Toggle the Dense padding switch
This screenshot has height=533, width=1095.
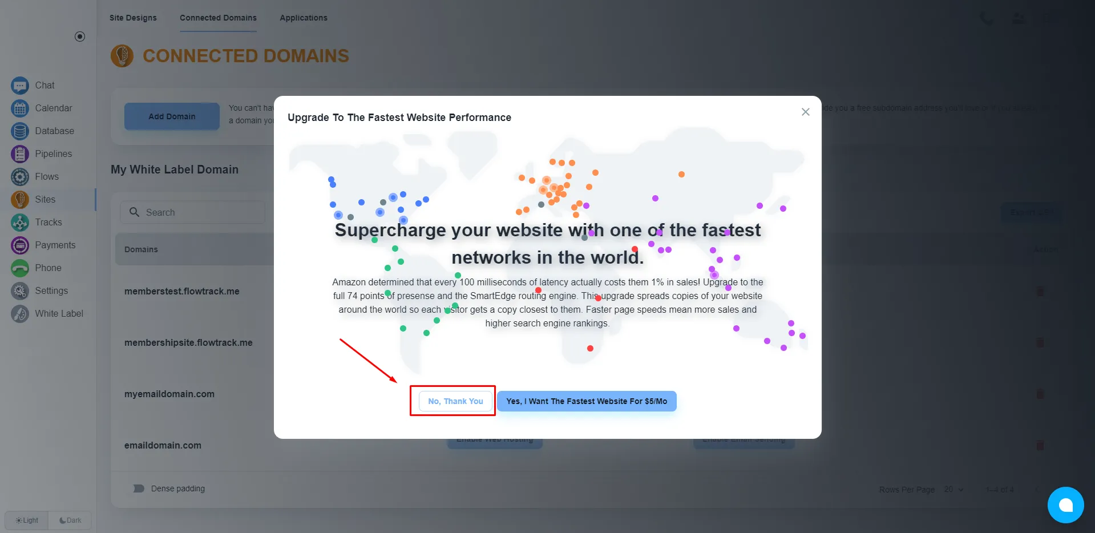[x=139, y=488]
